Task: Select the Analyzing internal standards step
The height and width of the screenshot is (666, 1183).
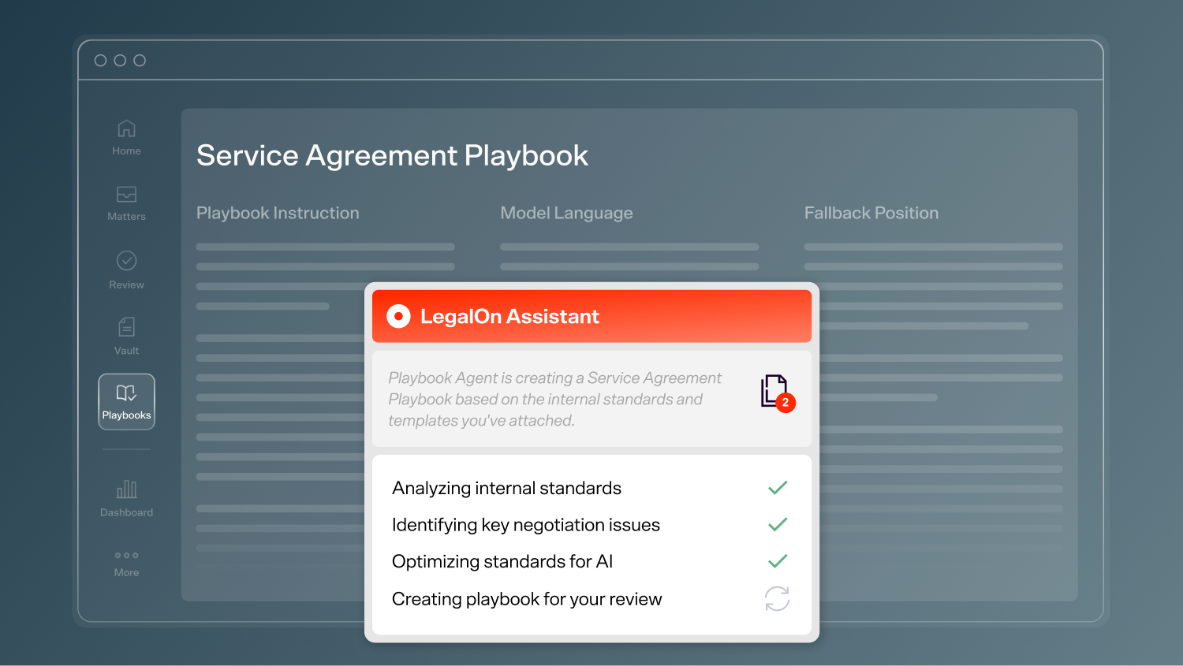Action: click(x=506, y=489)
